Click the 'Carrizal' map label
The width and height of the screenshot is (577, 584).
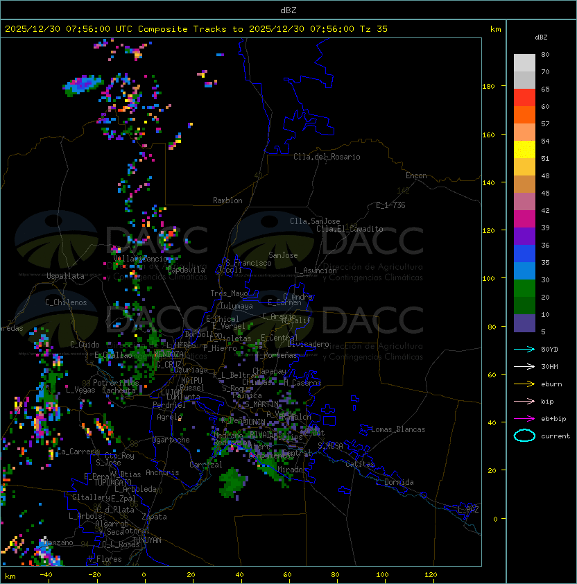[x=205, y=465]
